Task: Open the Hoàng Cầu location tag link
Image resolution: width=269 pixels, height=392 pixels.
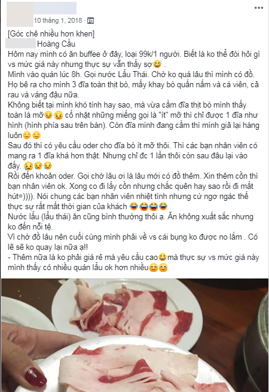Action: tap(56, 44)
